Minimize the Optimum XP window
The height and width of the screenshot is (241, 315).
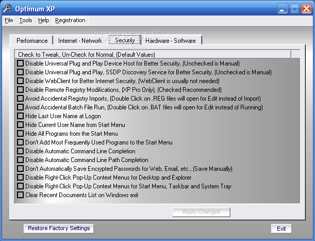(x=283, y=9)
